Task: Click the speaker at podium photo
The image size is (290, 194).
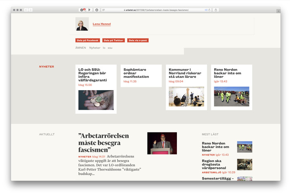Action: 162,143
